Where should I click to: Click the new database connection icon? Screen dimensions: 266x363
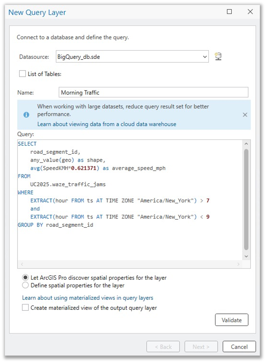pyautogui.click(x=218, y=56)
